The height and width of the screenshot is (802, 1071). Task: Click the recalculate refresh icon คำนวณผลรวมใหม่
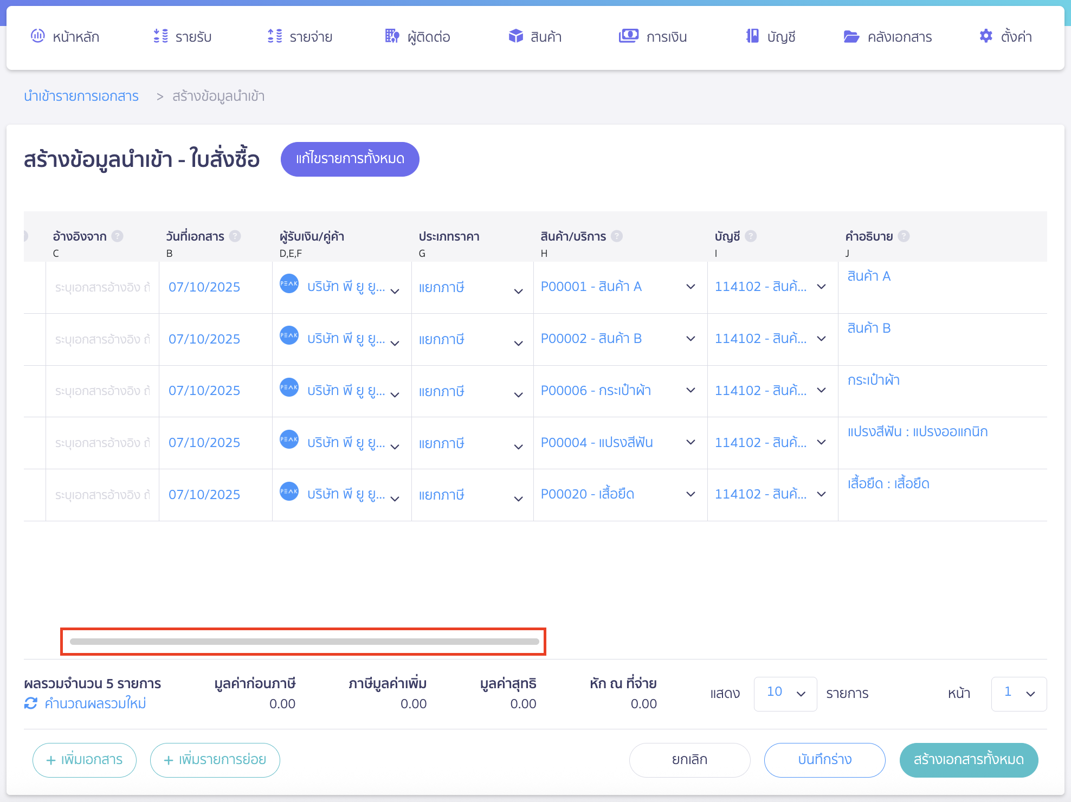(31, 703)
